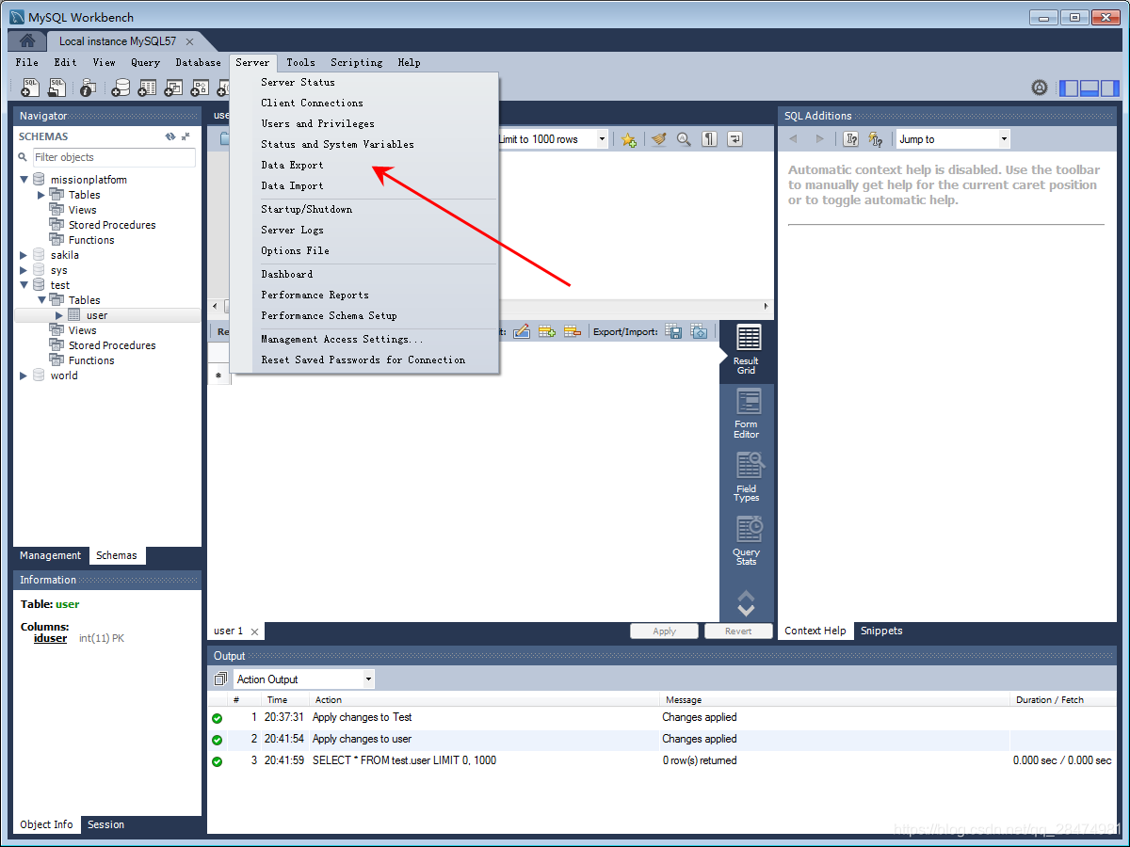Insert new row icon in result toolbar
Viewport: 1130px width, 847px height.
tap(546, 331)
